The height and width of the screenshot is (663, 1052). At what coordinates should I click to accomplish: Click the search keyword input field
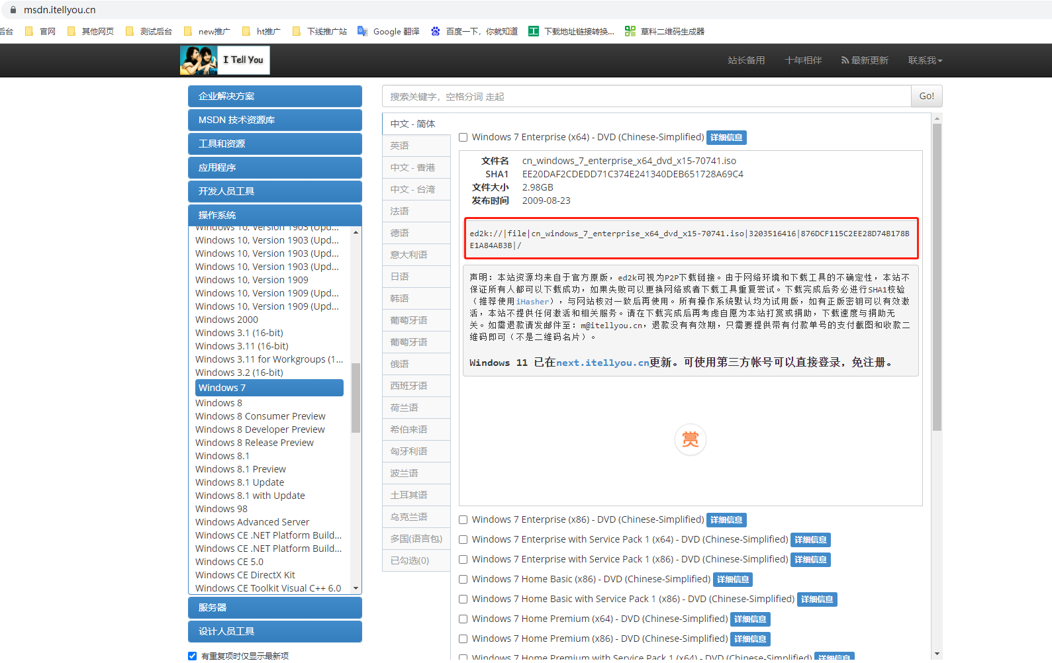coord(646,96)
